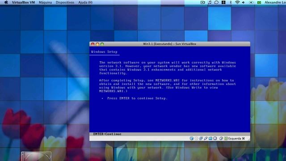The width and height of the screenshot is (286, 161).
Task: Open the VirtualBox VM application menu
Action: click(23, 2)
